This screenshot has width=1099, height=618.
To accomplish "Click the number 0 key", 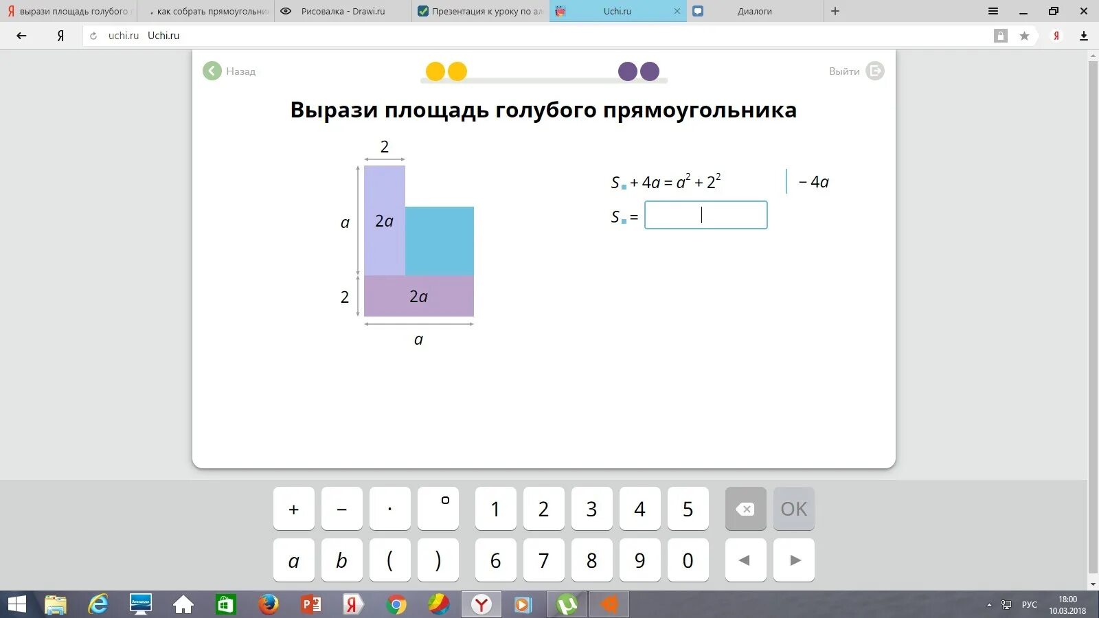I will click(x=688, y=560).
